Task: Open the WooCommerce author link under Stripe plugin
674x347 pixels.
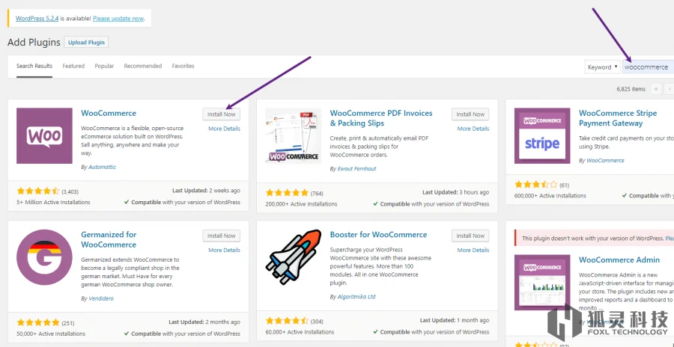Action: click(x=605, y=161)
